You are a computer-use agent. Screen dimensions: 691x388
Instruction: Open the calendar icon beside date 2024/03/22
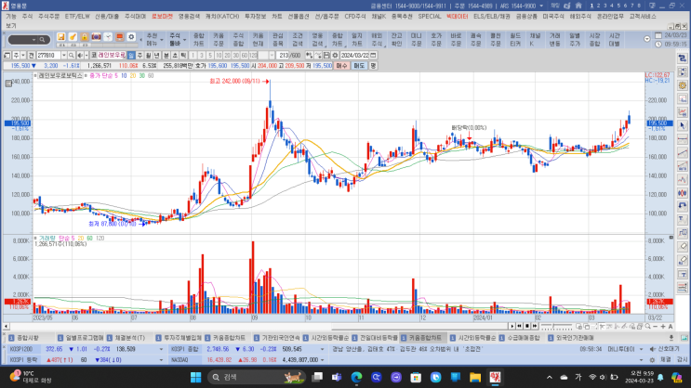[x=373, y=55]
